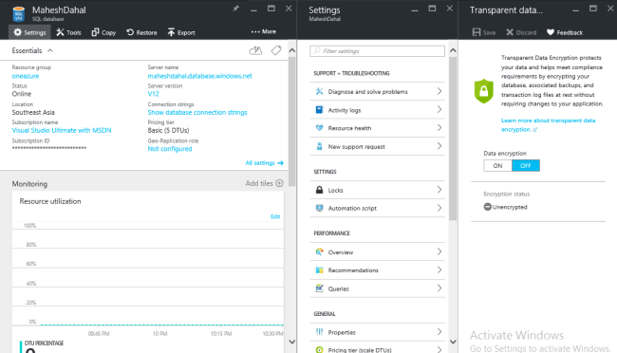Image resolution: width=617 pixels, height=353 pixels.
Task: Expand chevron for Locks
Action: coord(439,190)
